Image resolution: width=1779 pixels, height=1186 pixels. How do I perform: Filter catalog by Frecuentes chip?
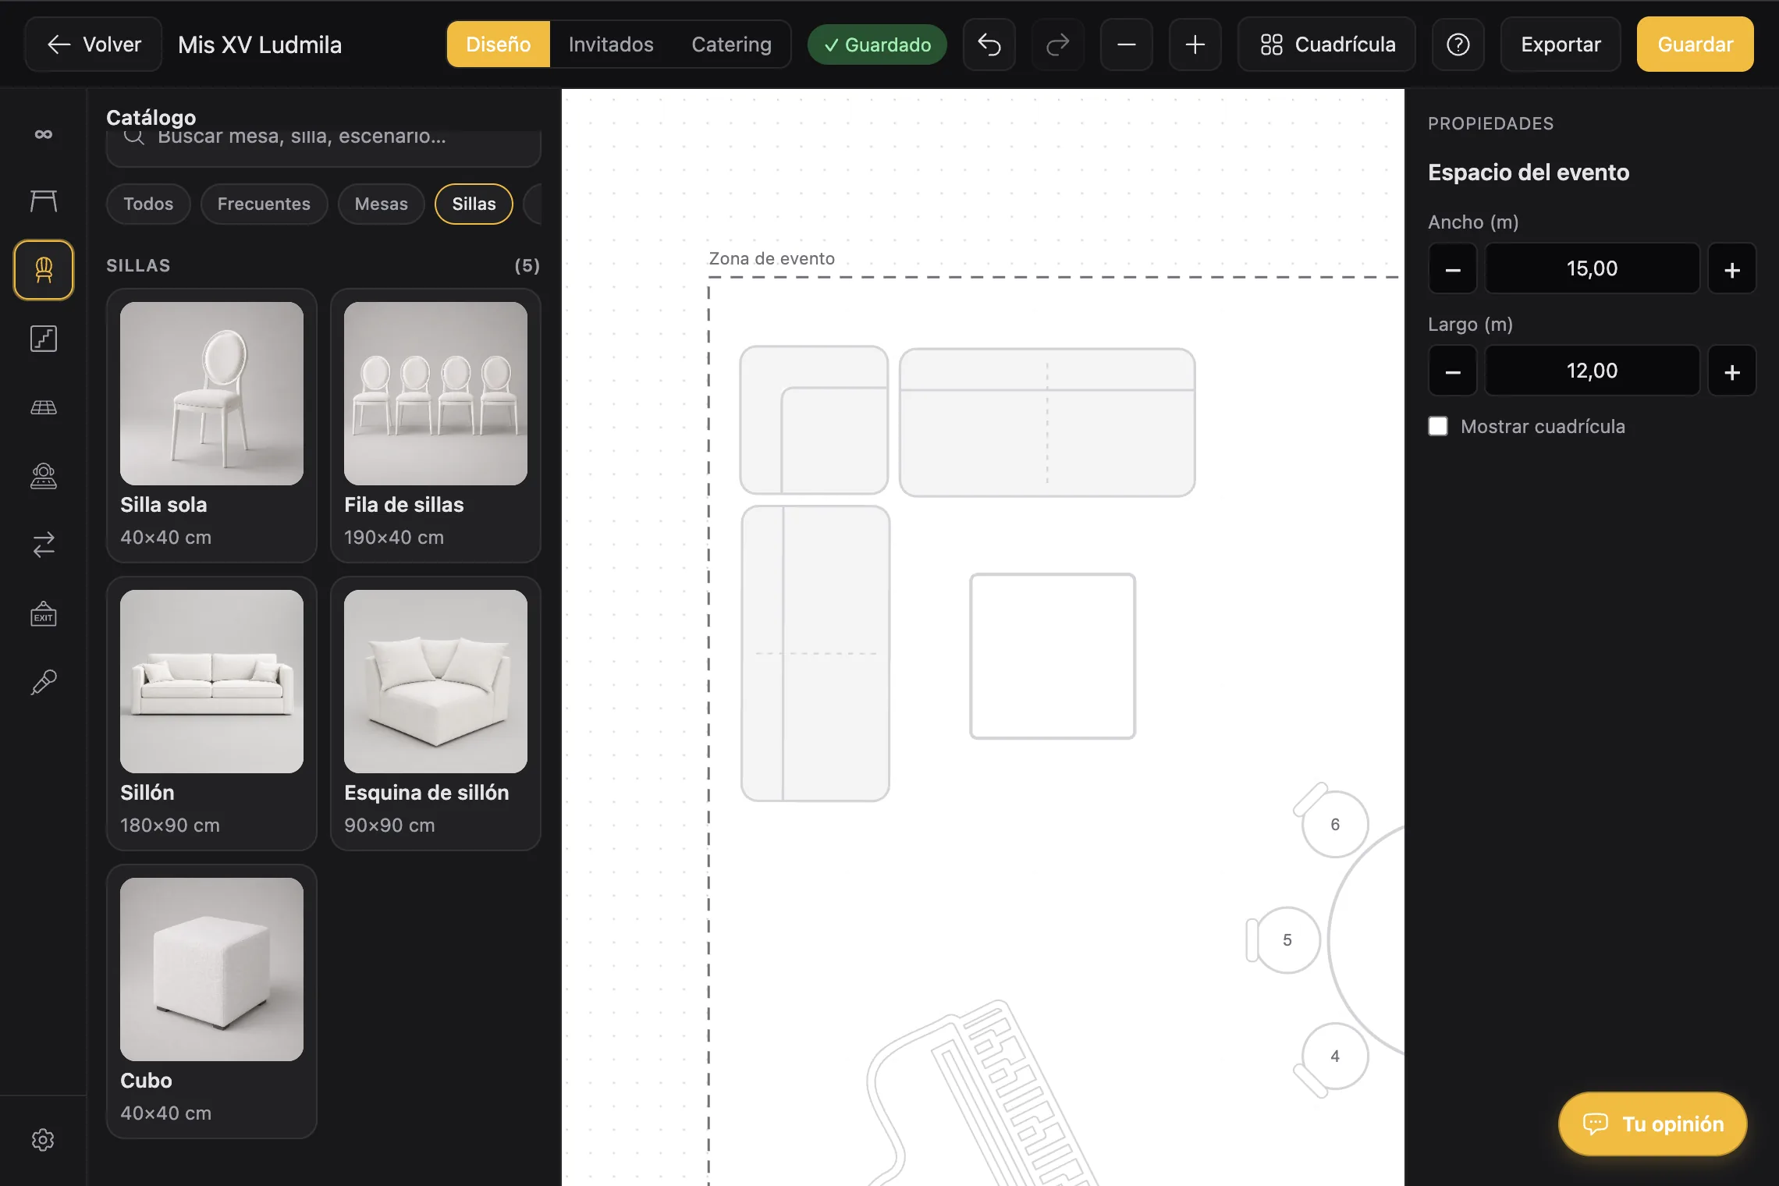264,204
